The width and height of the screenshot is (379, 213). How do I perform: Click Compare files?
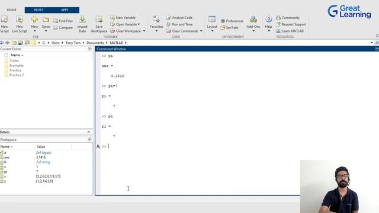click(63, 28)
